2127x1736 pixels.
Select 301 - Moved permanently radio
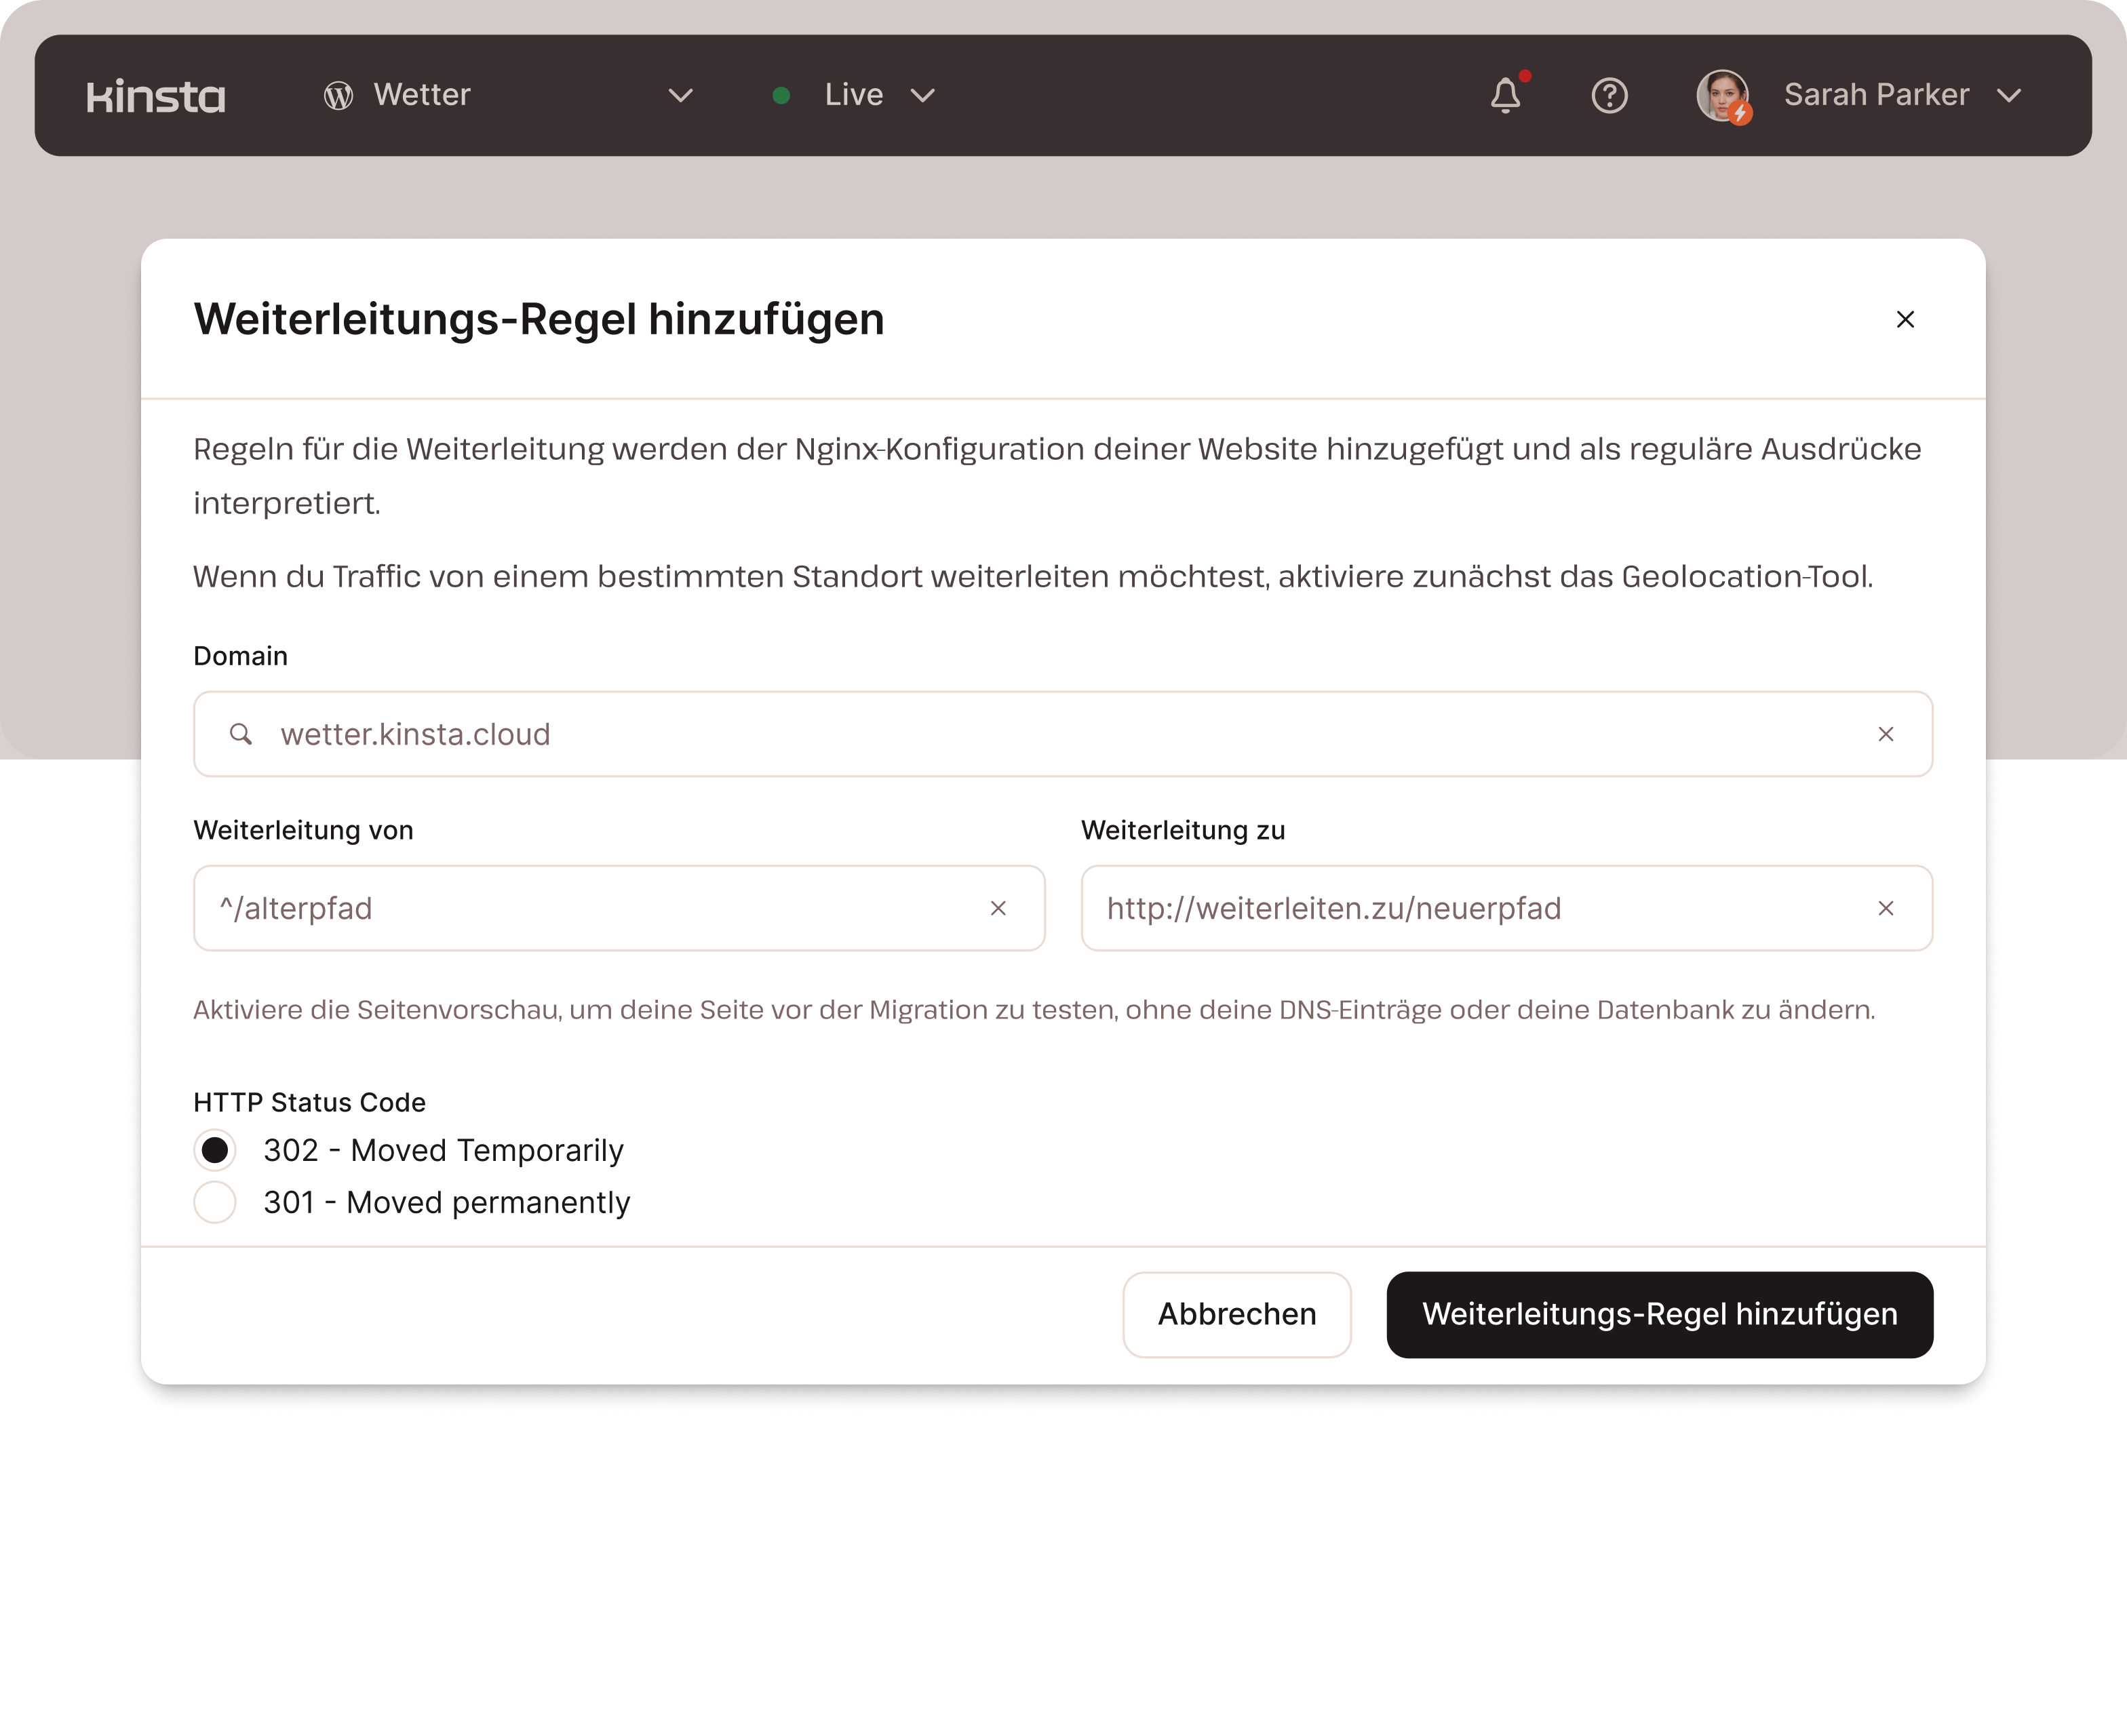(x=215, y=1203)
